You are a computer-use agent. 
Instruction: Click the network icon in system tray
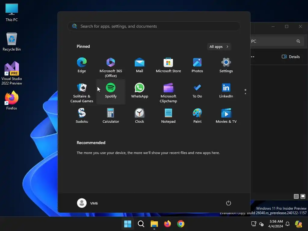point(254,224)
